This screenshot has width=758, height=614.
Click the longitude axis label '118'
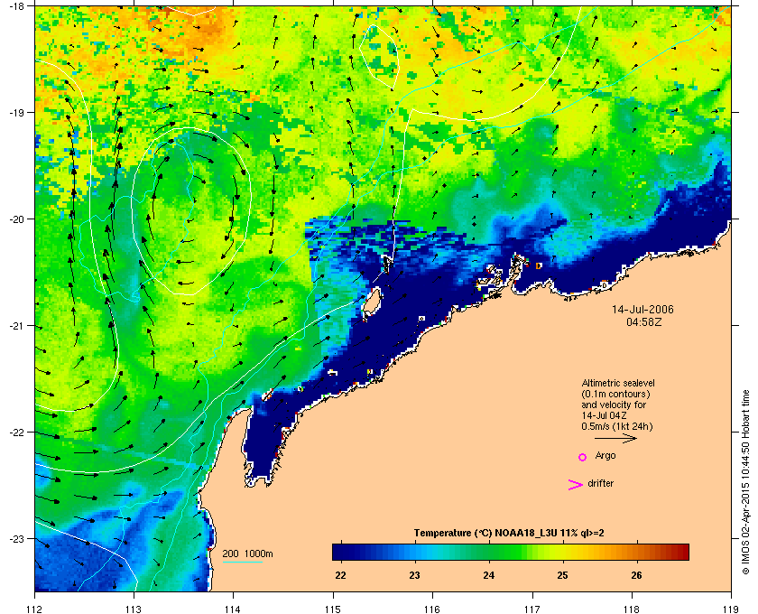coord(632,609)
